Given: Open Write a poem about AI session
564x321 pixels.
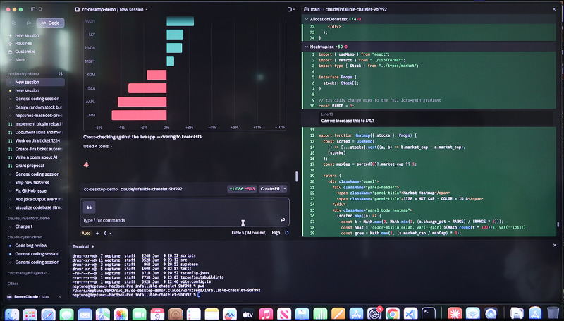Looking at the screenshot, I should tap(35, 157).
